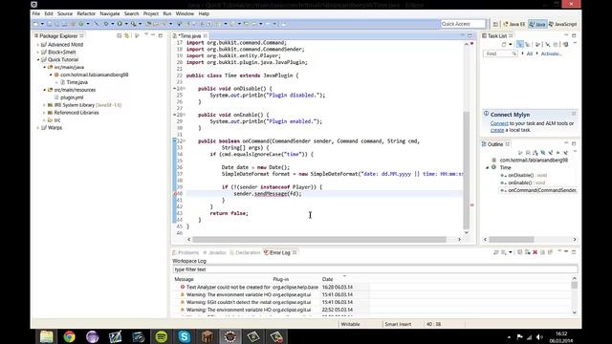The image size is (612, 344).
Task: Click the Error Log filter text field
Action: [375, 269]
